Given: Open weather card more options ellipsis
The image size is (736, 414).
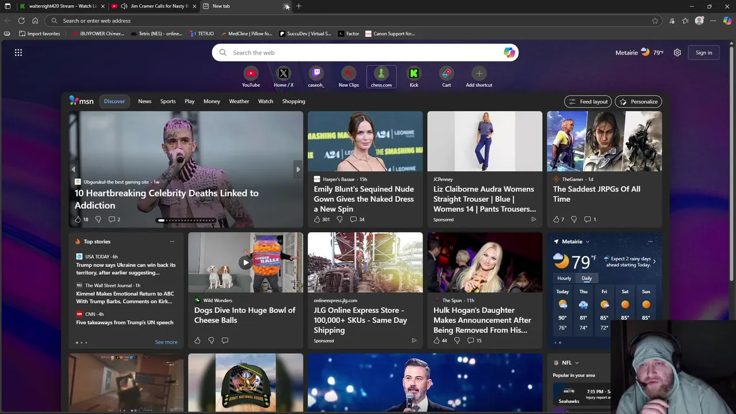Looking at the screenshot, I should [650, 241].
